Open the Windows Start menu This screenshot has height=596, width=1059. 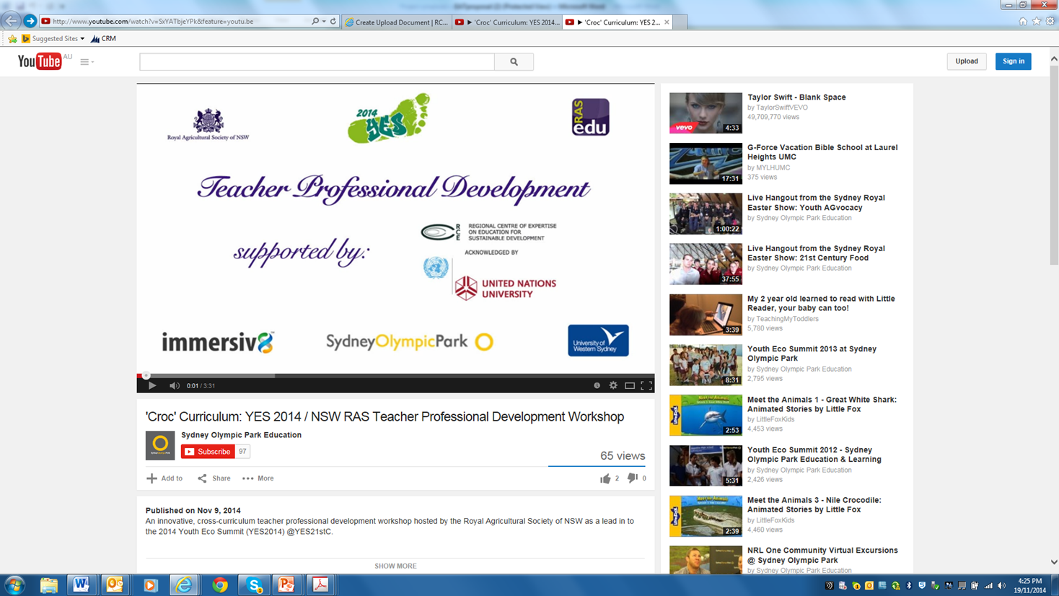[x=14, y=585]
